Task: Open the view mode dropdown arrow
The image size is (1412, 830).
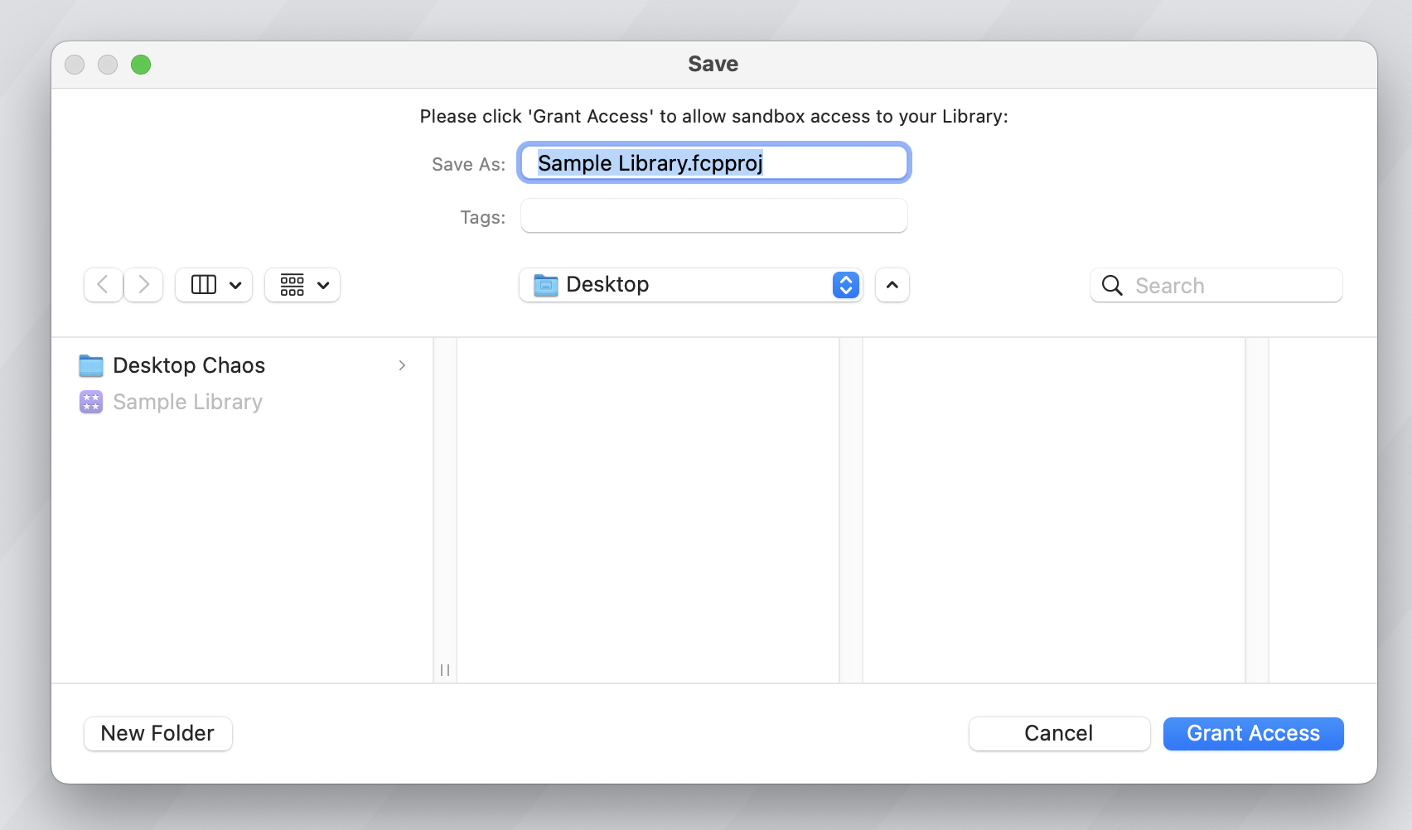Action: click(235, 285)
